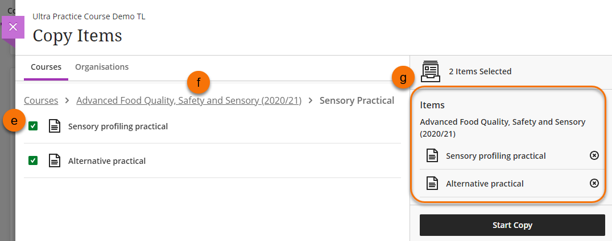Click Sensory profiling practical document icon in Items panel
This screenshot has height=241, width=612.
click(x=432, y=155)
